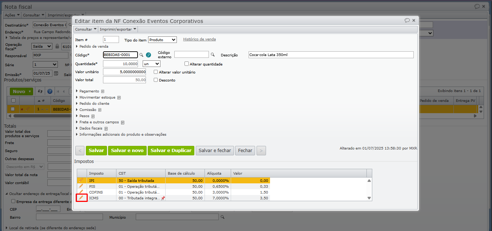
Task: Open the Tipo do item dropdown
Action: click(x=162, y=40)
